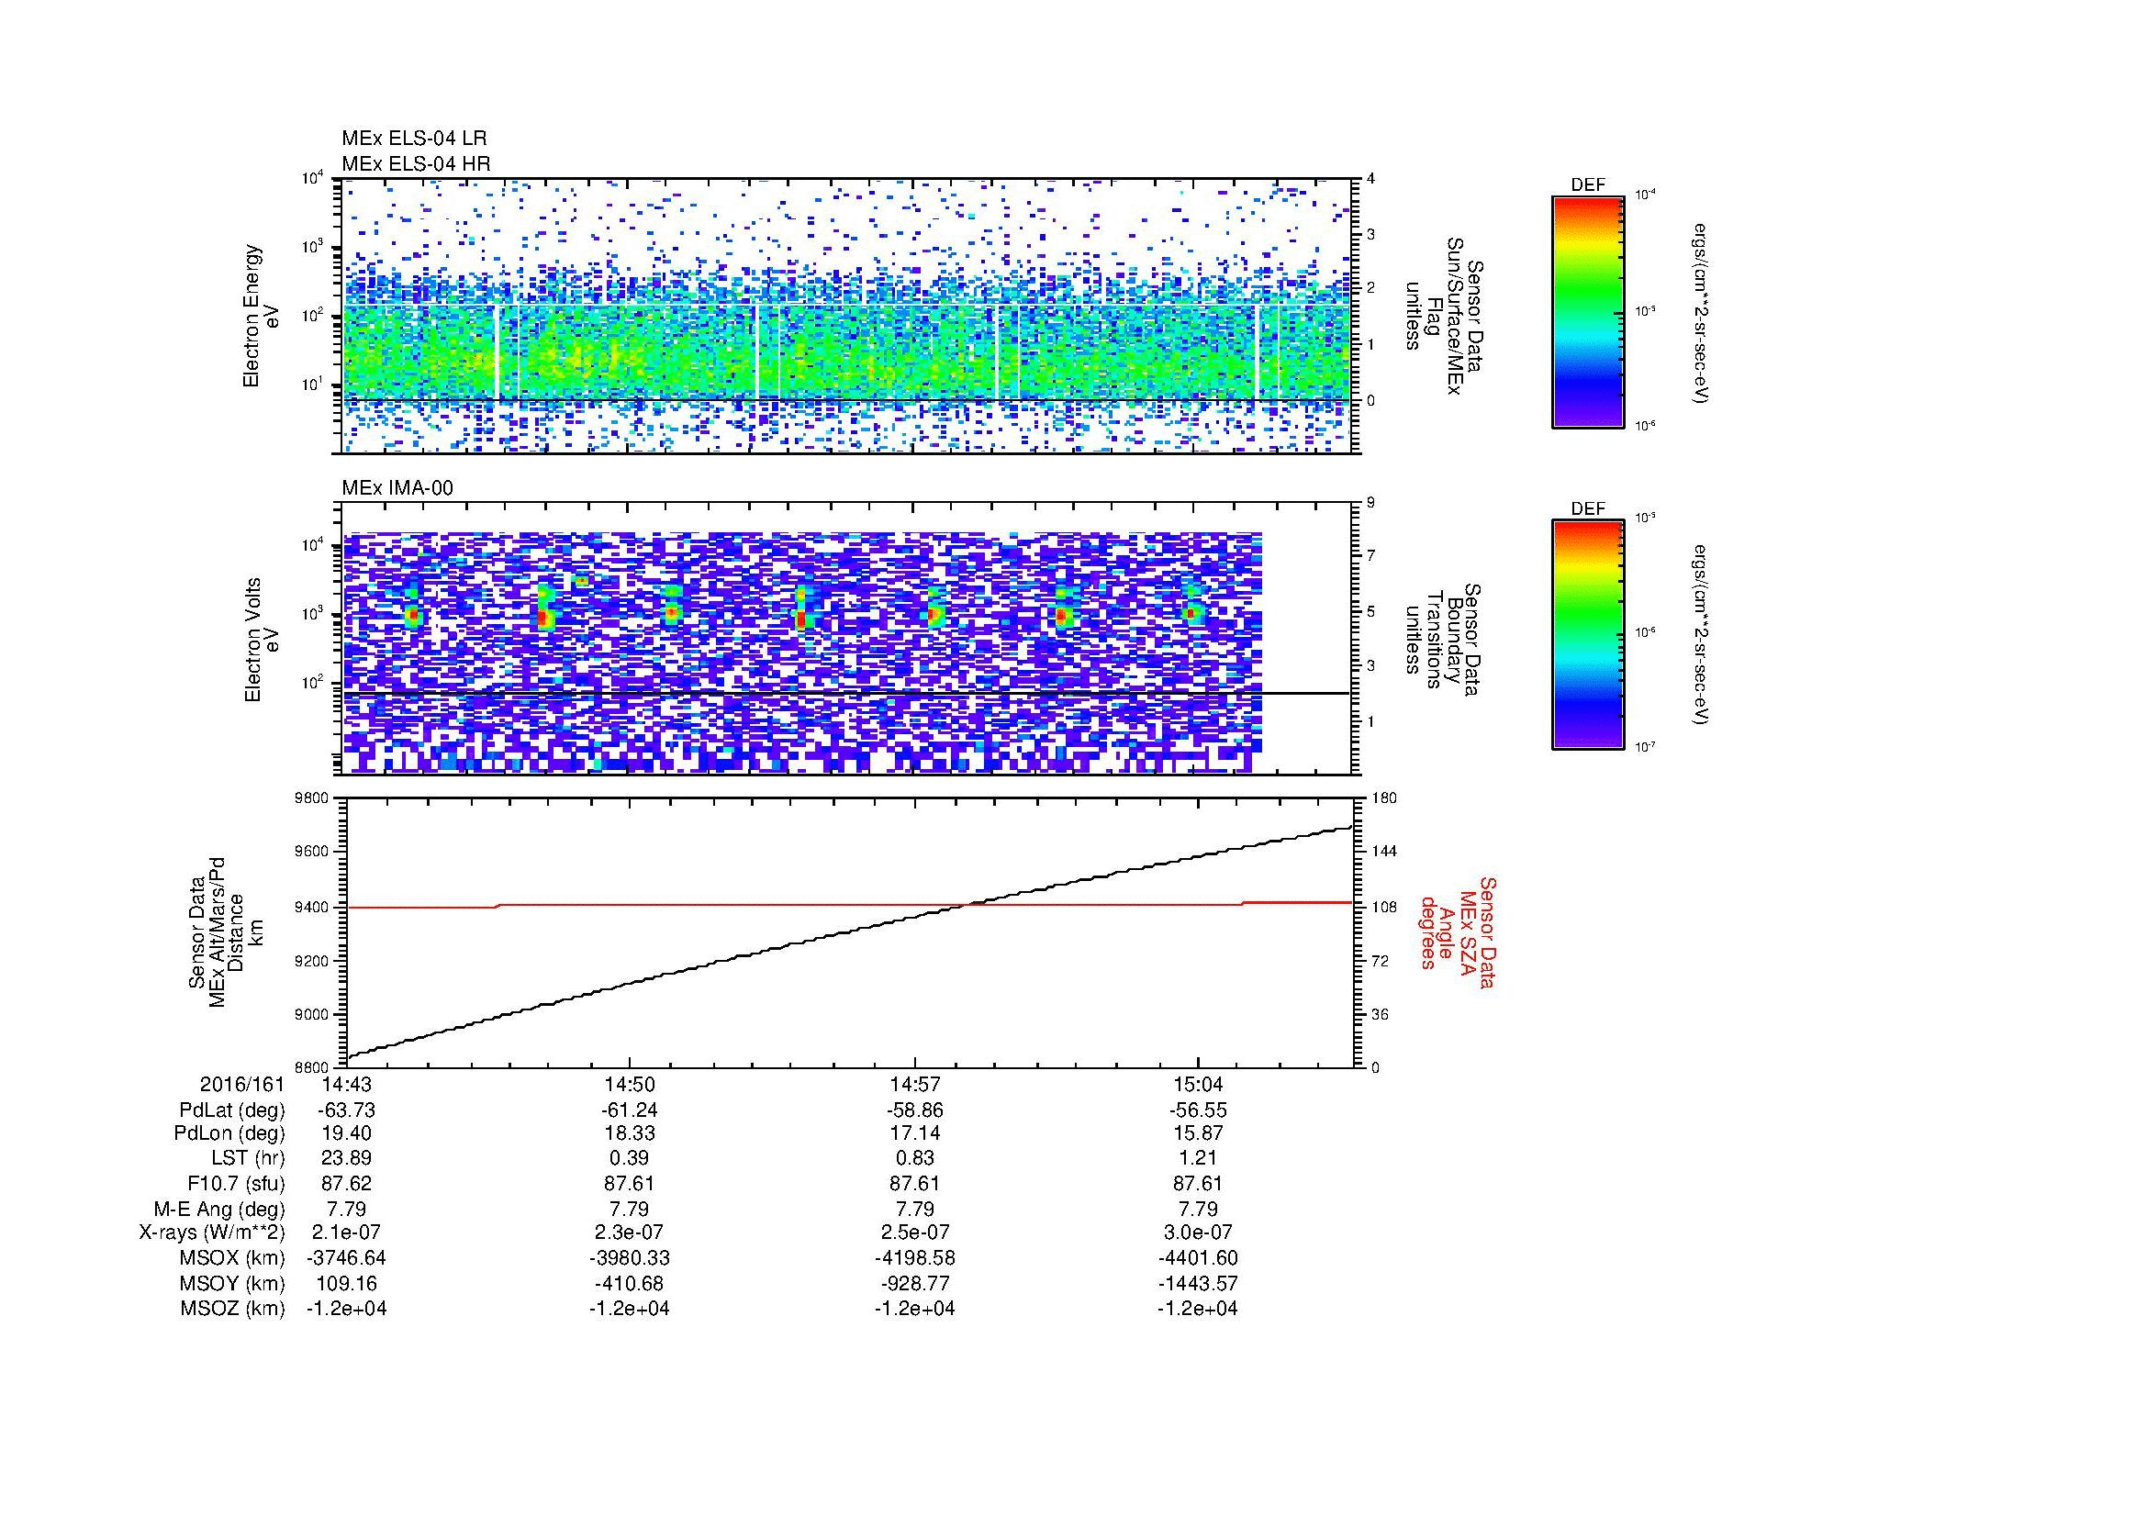2147x1517 pixels.
Task: Click the M-E Ang (deg) row label
Action: (x=218, y=1210)
